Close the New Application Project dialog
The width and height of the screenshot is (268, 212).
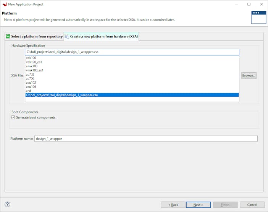tap(262, 4)
